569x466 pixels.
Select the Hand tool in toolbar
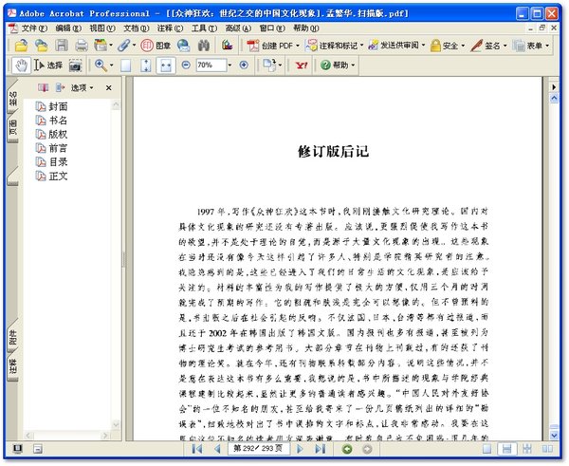coord(21,65)
